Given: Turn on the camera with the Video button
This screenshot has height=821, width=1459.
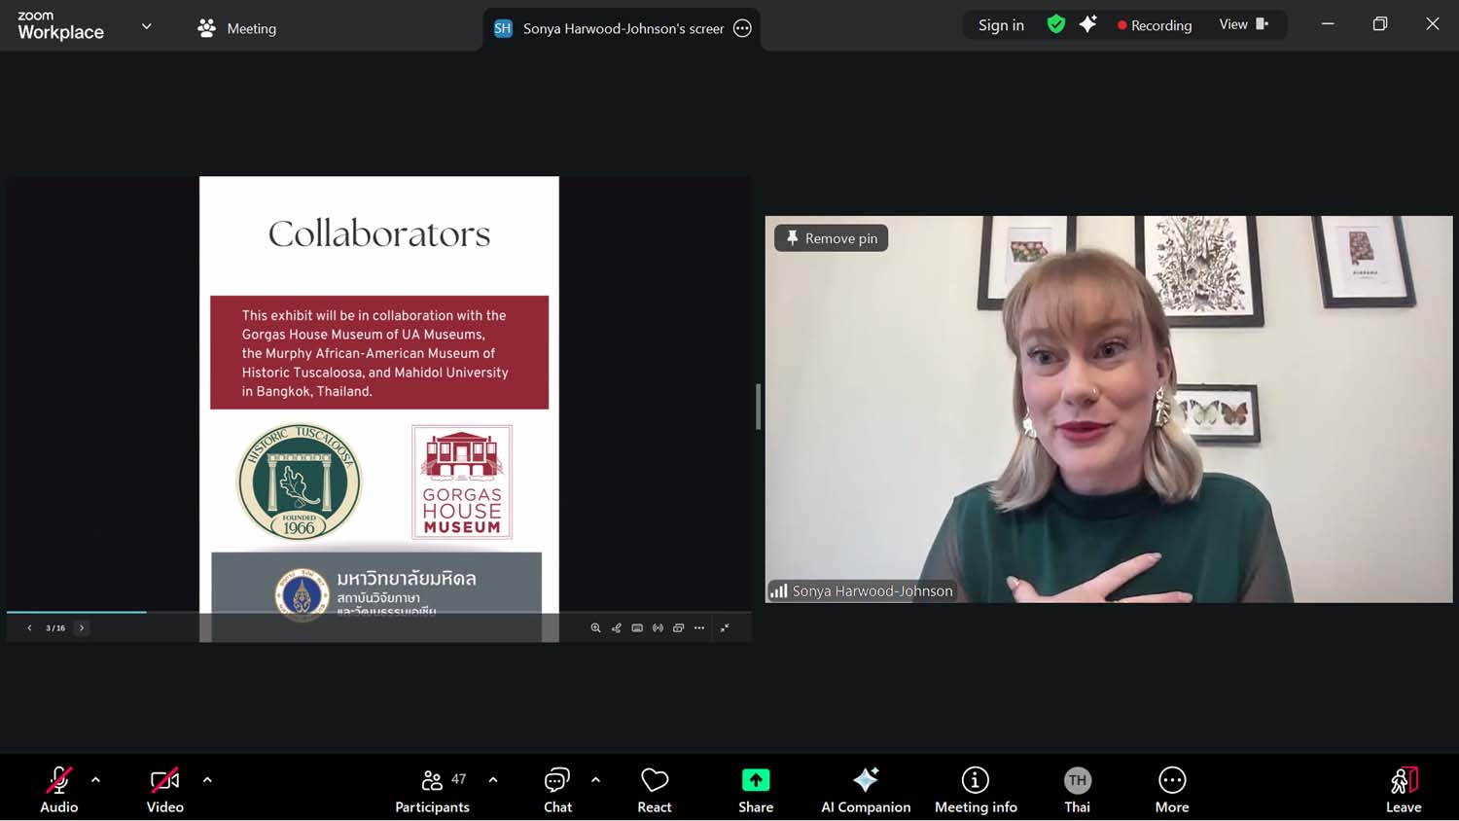Looking at the screenshot, I should [164, 789].
